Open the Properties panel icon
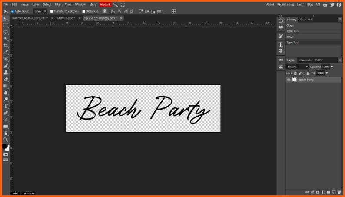Viewport: 345px width, 197px height. click(281, 28)
